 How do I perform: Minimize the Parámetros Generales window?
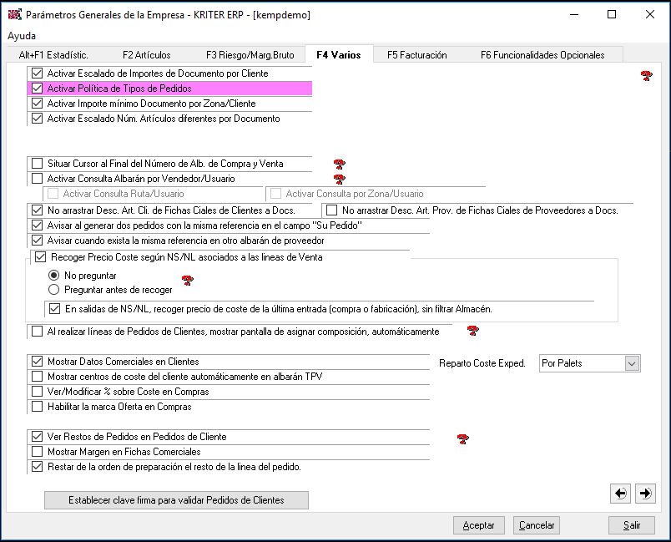[574, 14]
